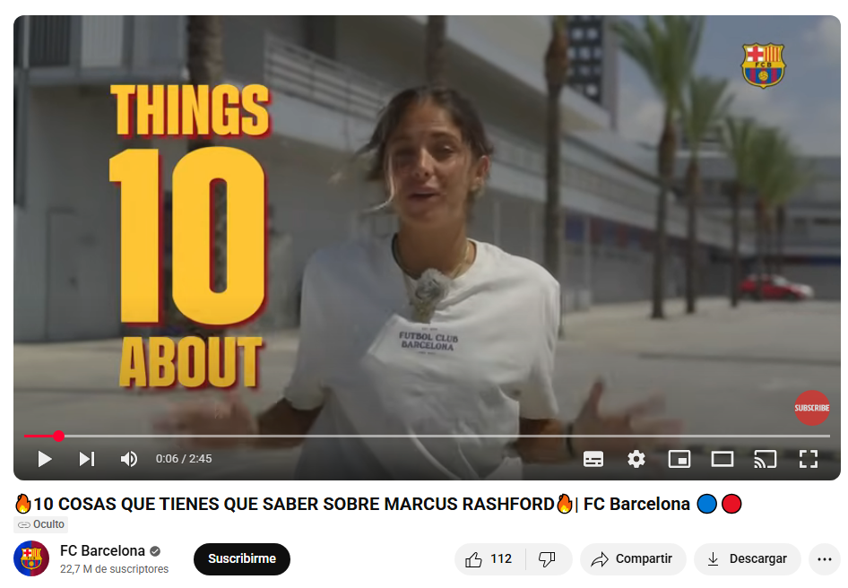
Task: Enter fullscreen mode
Action: (809, 459)
